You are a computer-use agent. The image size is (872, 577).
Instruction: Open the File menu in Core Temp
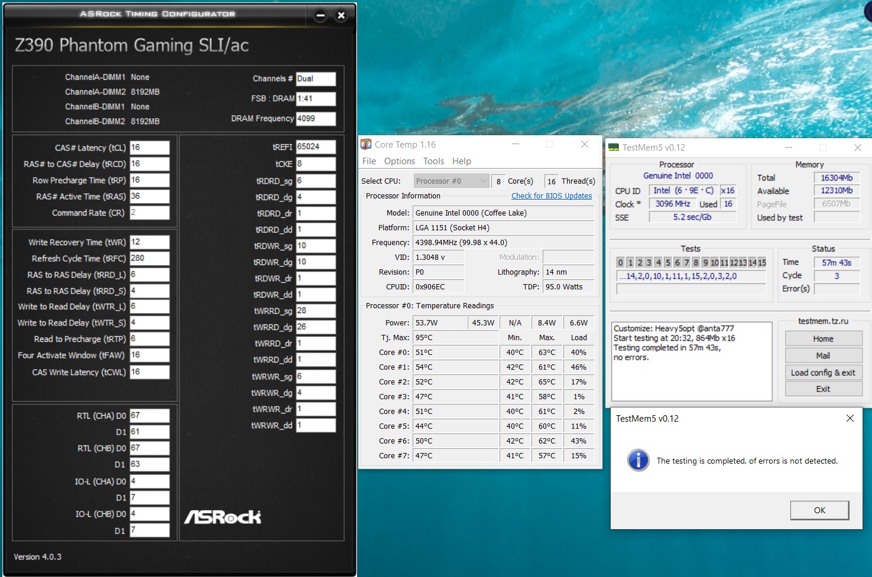click(x=369, y=161)
